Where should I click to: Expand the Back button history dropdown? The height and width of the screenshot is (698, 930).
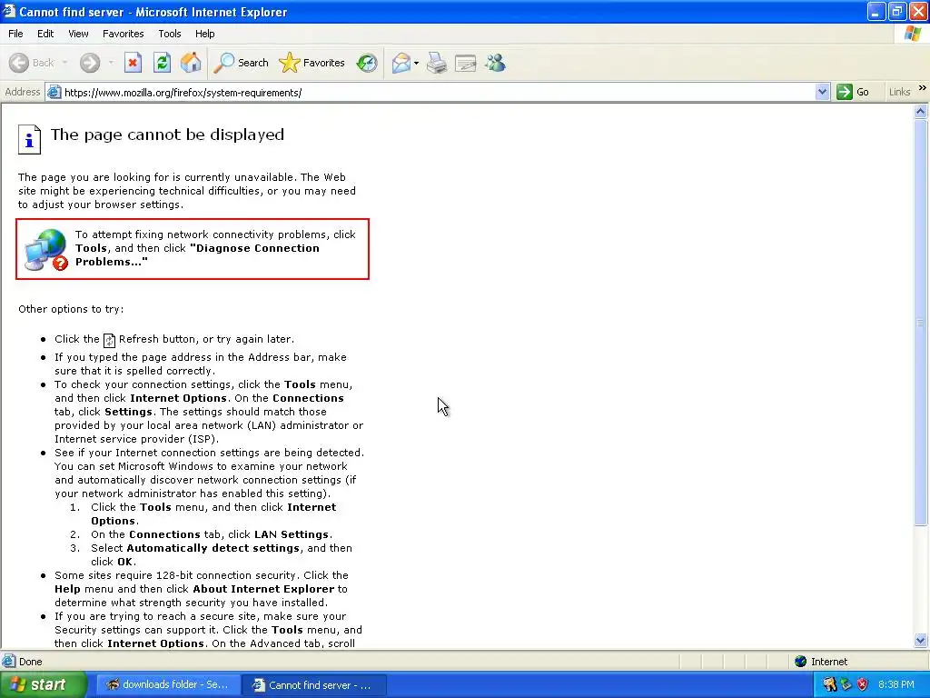click(x=64, y=63)
